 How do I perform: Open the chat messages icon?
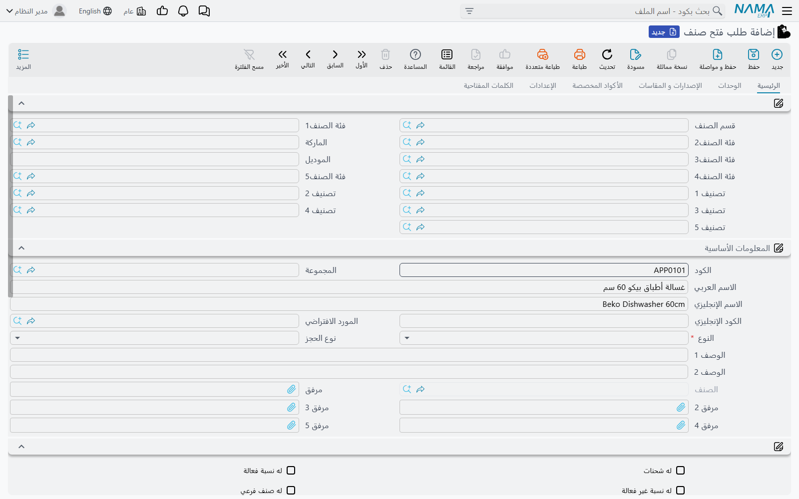204,11
